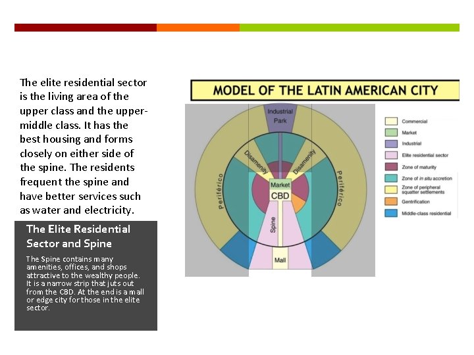Click the 'Zone of maturity' legend label

[419, 167]
